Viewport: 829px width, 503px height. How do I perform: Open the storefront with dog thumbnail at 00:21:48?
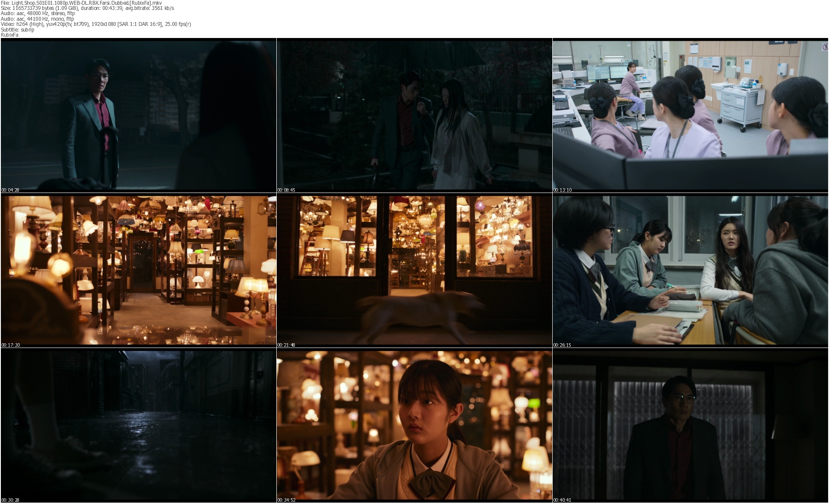414,270
